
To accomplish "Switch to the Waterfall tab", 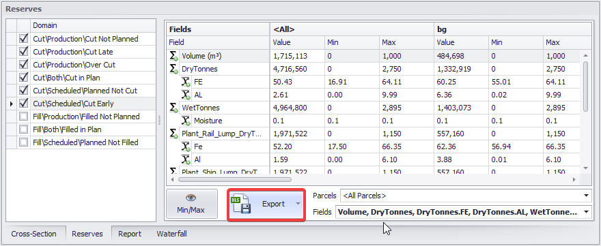I will 171,234.
